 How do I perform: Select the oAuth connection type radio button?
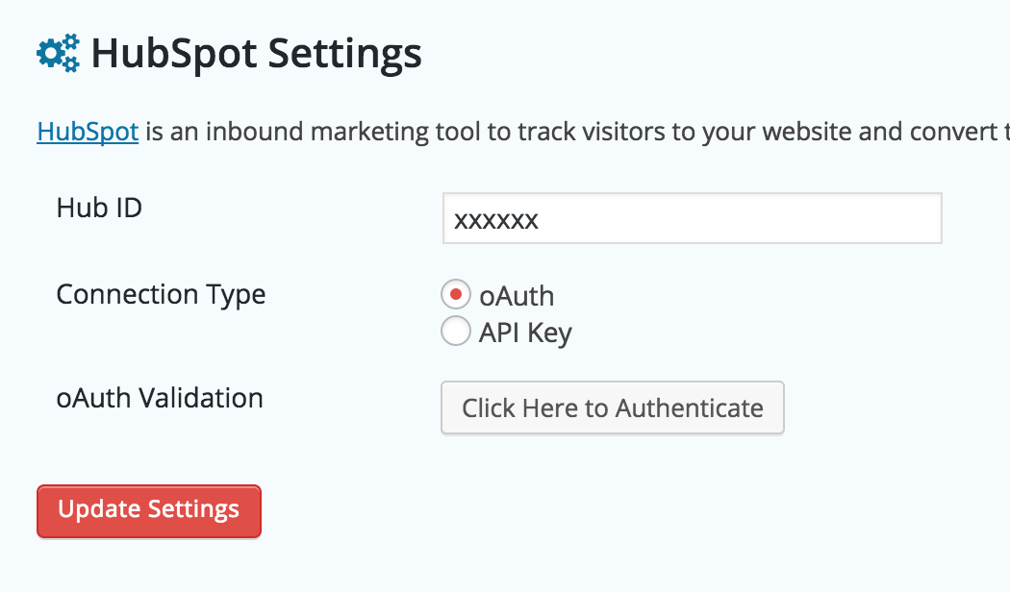click(455, 294)
